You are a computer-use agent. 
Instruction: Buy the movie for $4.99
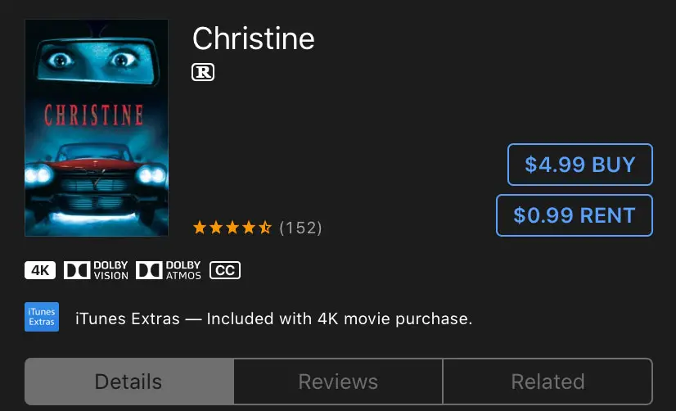point(580,165)
